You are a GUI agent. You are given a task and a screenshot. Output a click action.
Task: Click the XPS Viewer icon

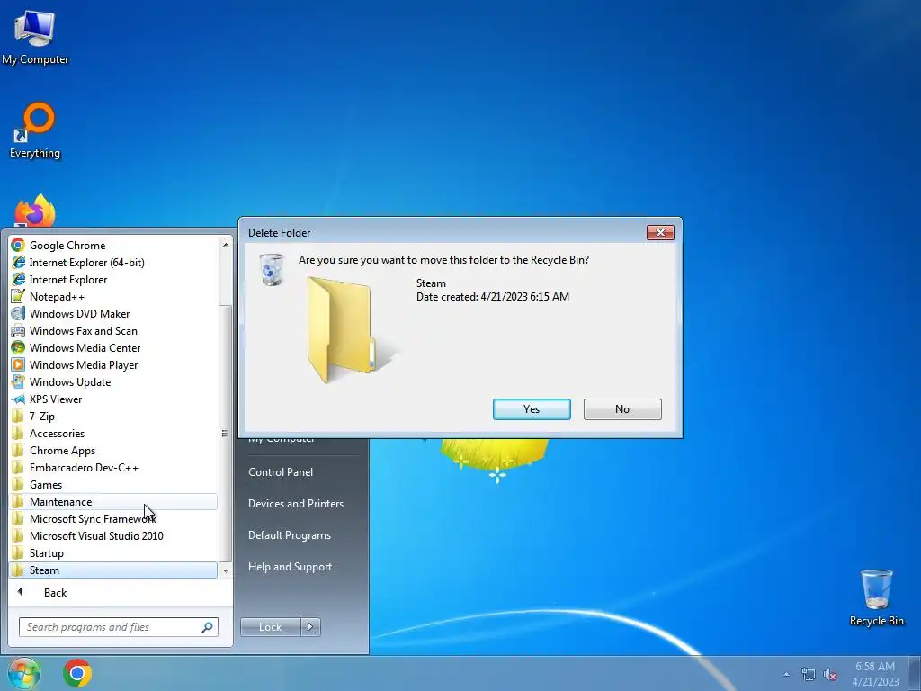(18, 399)
